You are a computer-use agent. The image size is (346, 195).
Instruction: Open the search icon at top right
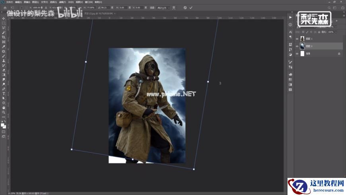tap(329, 8)
